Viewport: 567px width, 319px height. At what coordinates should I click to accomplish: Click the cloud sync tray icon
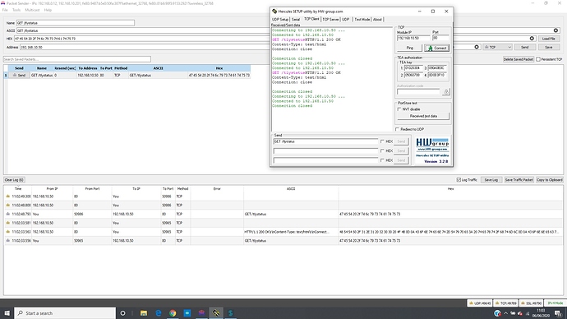click(x=520, y=313)
